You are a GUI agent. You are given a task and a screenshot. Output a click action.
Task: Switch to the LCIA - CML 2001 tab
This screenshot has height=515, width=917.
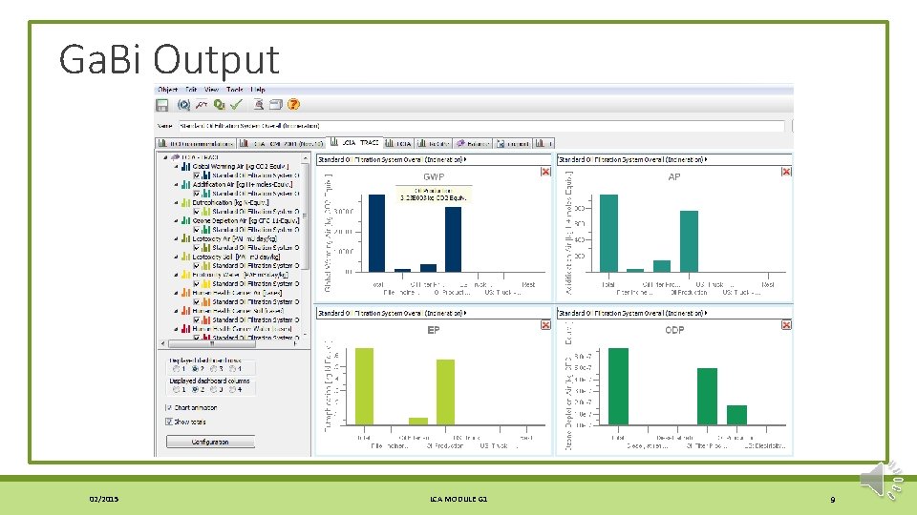click(281, 143)
